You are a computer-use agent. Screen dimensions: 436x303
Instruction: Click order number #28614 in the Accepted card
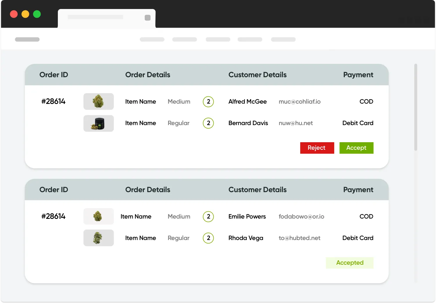pos(53,216)
